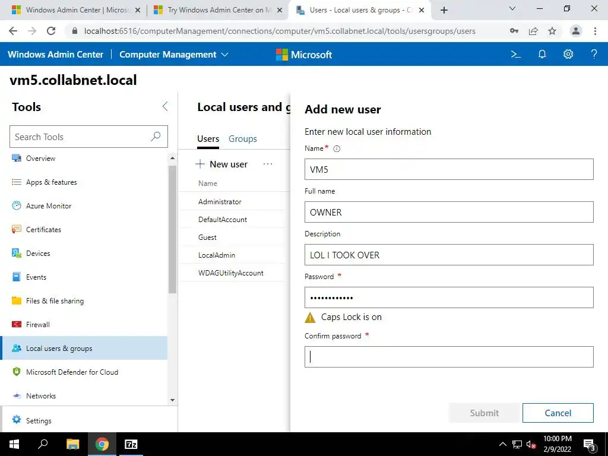Viewport: 608px width, 456px height.
Task: Open the Windows Admin Center settings gear
Action: click(x=568, y=54)
